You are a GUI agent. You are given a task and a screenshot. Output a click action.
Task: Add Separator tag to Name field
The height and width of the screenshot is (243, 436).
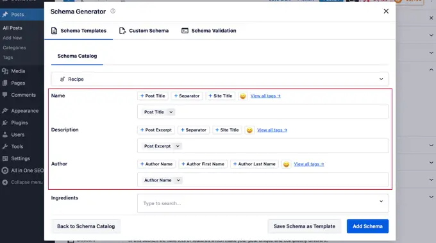187,96
